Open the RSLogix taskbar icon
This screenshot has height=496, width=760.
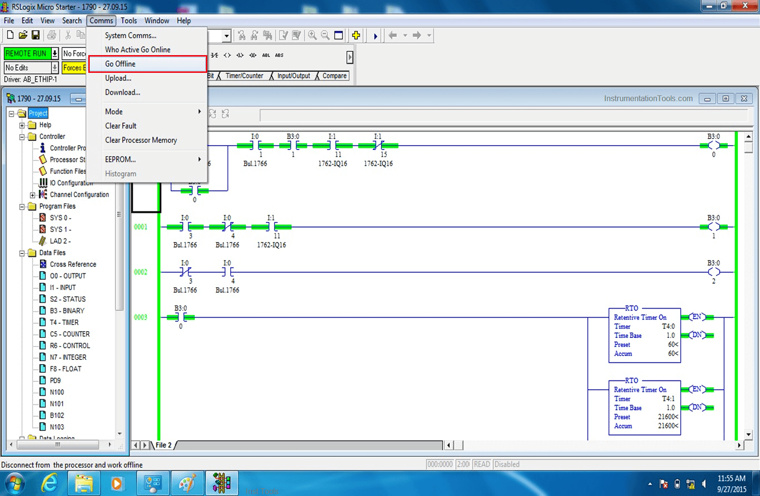[222, 483]
